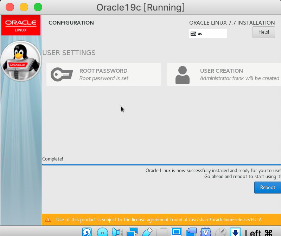The width and height of the screenshot is (281, 236).
Task: Click the Oracle penguin mascot image
Action: pos(21,61)
